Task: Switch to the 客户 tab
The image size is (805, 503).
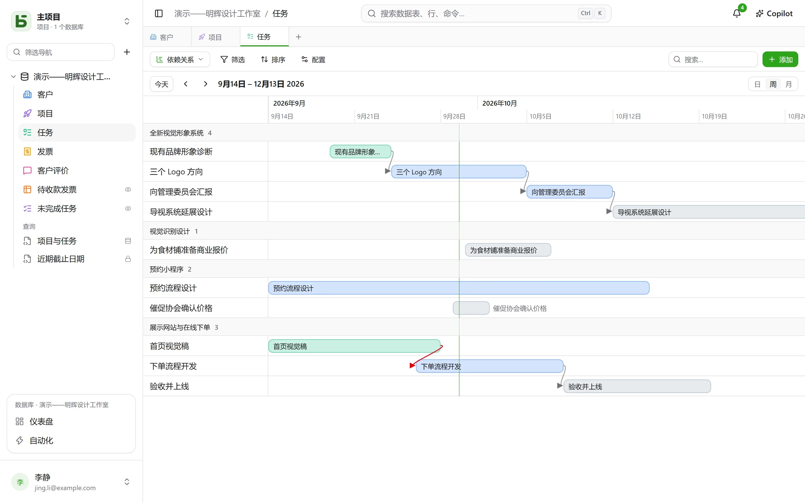Action: (167, 37)
